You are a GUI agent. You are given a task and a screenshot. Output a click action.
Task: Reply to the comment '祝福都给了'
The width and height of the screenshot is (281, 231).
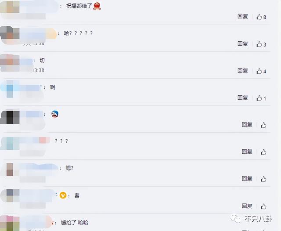tap(243, 16)
